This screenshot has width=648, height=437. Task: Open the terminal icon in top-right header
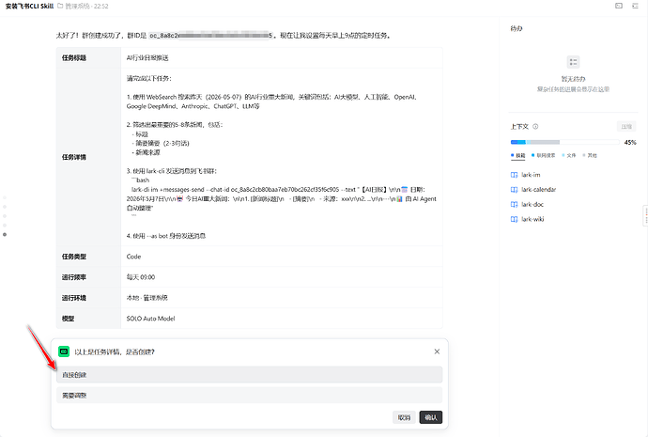[619, 6]
